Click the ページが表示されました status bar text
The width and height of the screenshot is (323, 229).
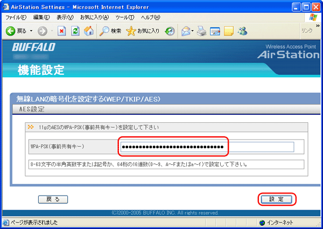coord(34,223)
